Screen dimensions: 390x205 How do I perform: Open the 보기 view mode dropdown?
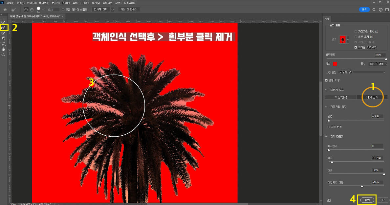[348, 39]
